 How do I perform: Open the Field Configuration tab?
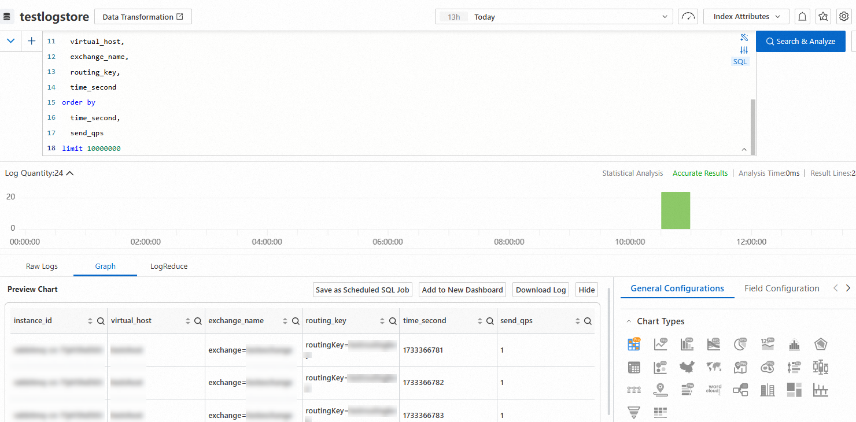[782, 288]
